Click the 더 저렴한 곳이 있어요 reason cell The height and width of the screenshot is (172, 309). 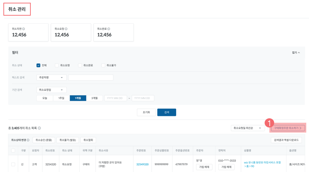(110, 164)
